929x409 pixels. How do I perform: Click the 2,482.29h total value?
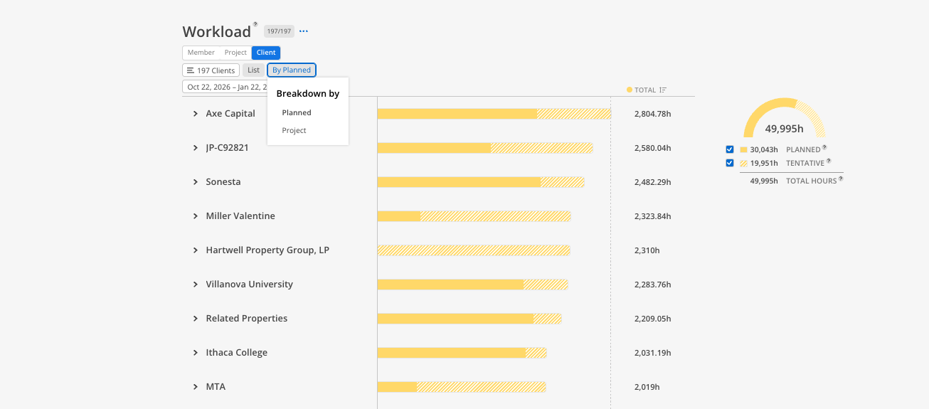tap(653, 182)
